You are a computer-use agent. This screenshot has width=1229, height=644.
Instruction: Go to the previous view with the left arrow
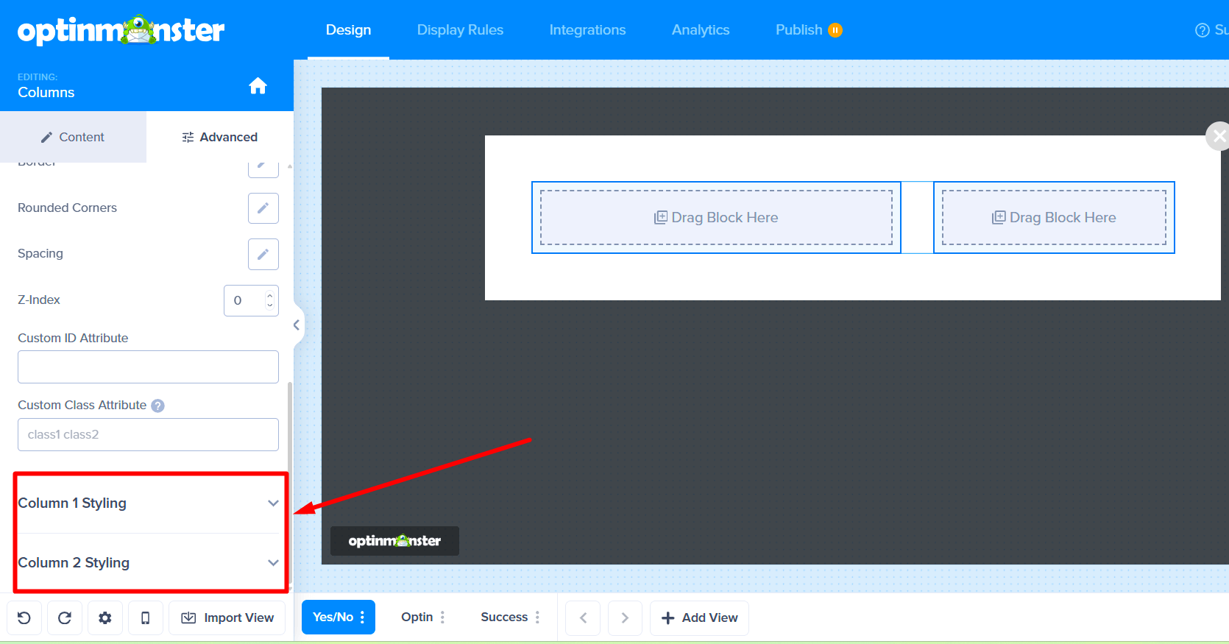[x=583, y=618]
